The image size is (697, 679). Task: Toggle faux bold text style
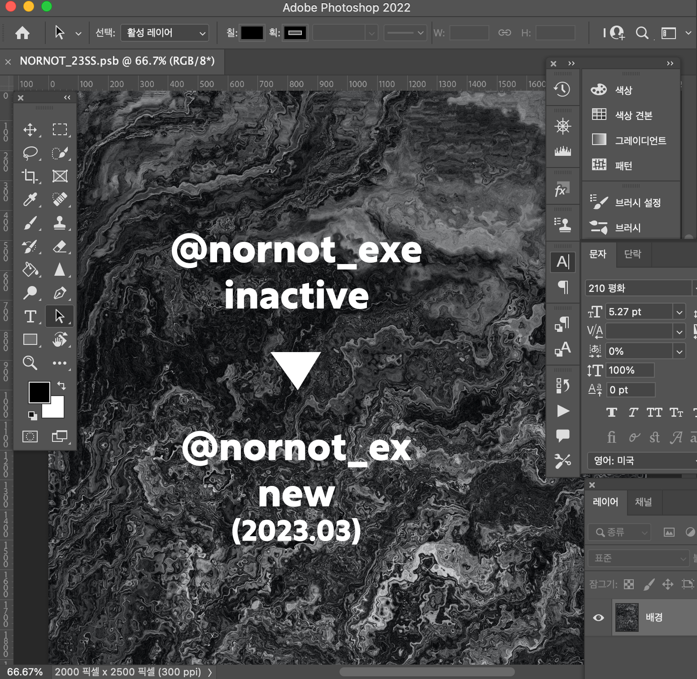611,413
